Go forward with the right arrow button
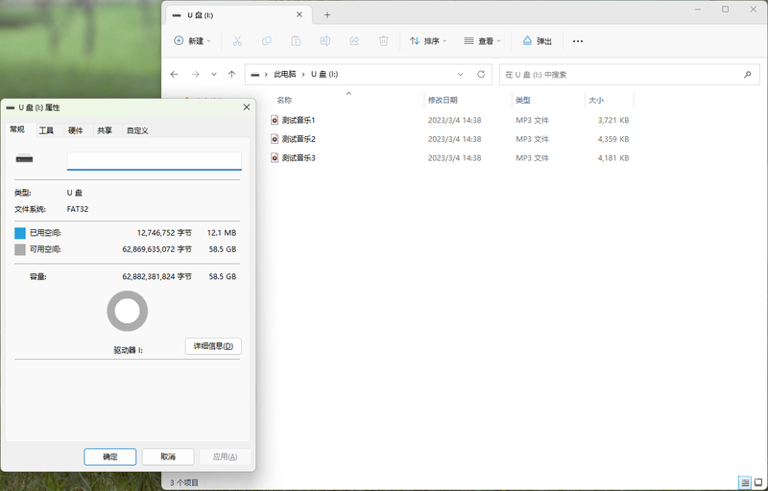The height and width of the screenshot is (491, 768). tap(196, 75)
